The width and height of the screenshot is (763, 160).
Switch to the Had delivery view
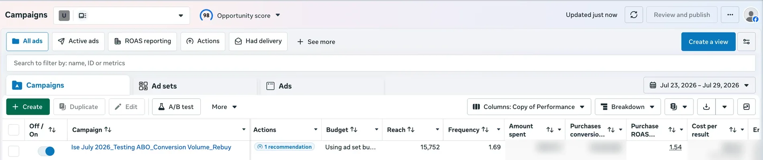point(258,41)
